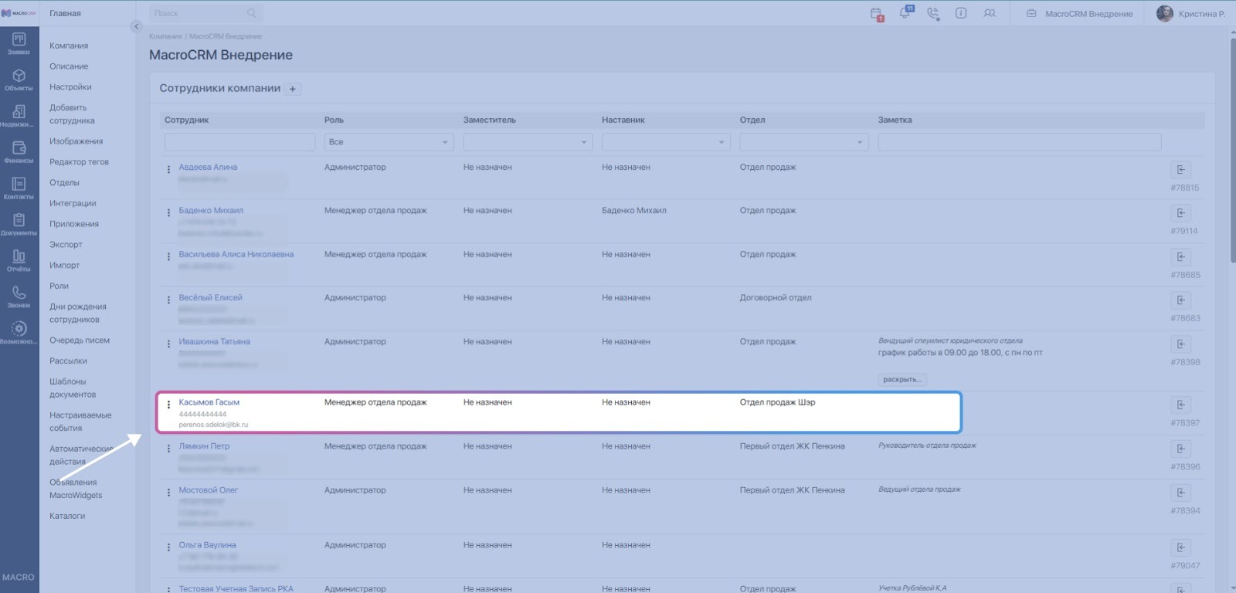Viewport: 1236px width, 593px height.
Task: Click the notifications bell icon
Action: (x=905, y=13)
